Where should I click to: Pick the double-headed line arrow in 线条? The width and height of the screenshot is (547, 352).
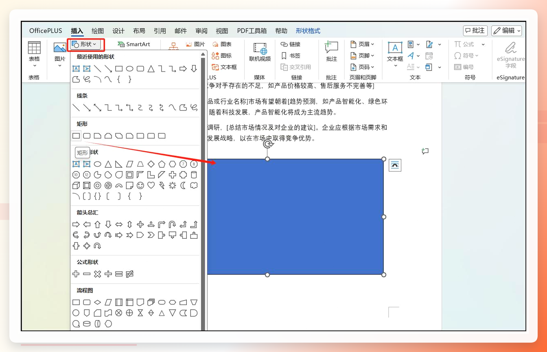[97, 108]
